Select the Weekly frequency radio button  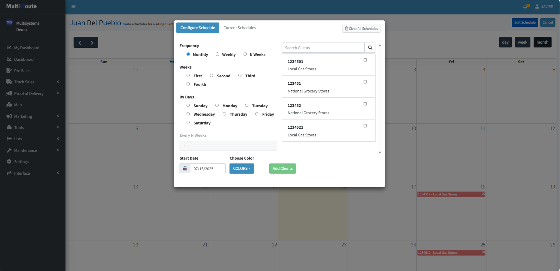pyautogui.click(x=218, y=54)
